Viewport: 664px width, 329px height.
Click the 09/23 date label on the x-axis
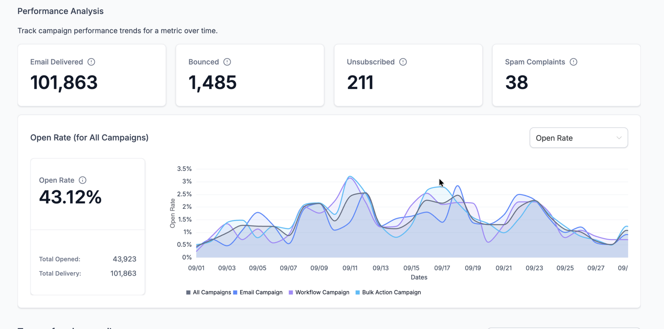[x=534, y=268]
